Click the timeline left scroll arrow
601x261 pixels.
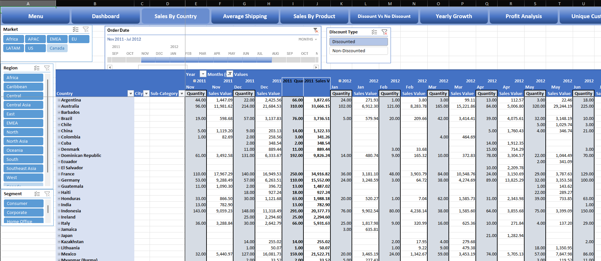point(110,67)
